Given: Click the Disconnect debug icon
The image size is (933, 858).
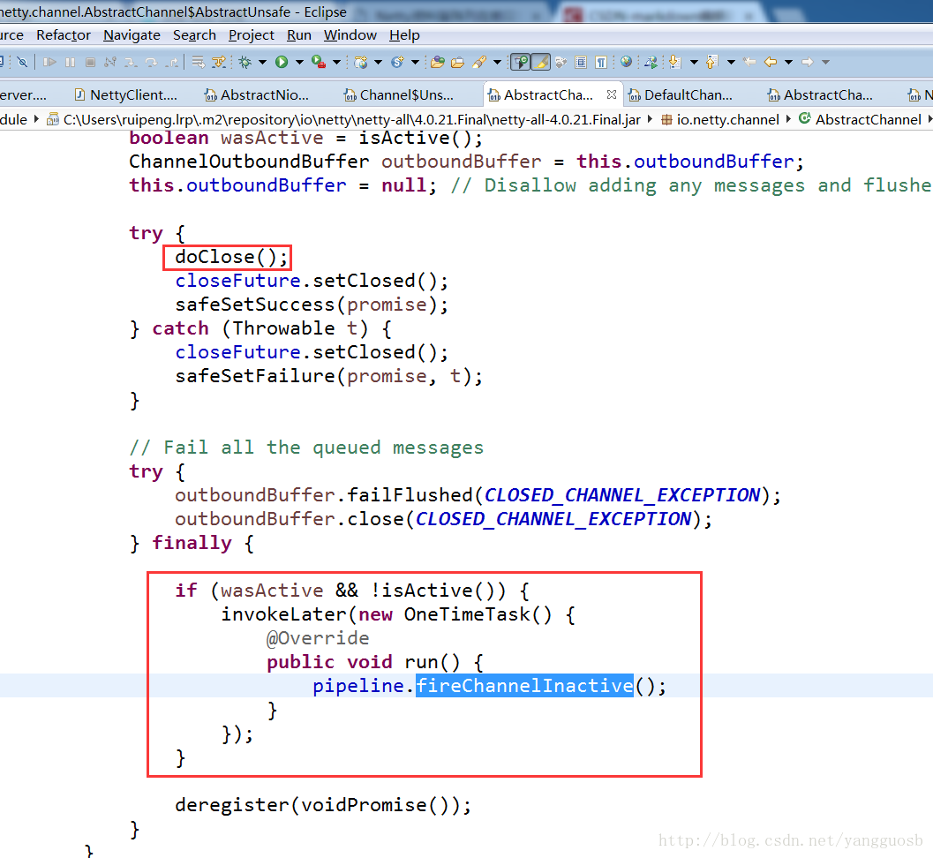Looking at the screenshot, I should coord(110,62).
